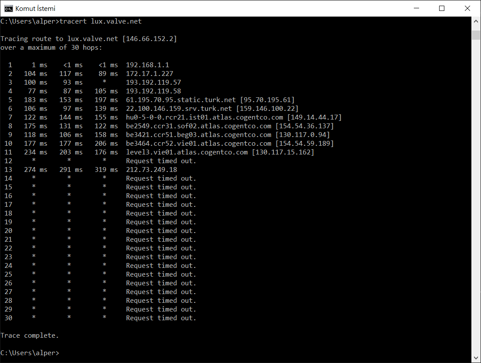Click IP [159.146.100.22] on hop 6
481x363 pixels.
tap(267, 109)
